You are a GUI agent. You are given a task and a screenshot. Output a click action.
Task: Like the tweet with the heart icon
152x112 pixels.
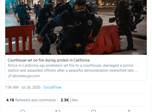pyautogui.click(x=93, y=111)
